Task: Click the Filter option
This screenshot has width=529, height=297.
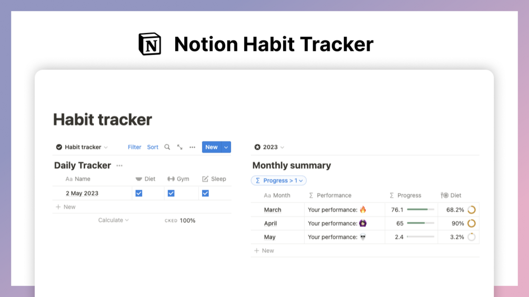Action: 134,147
